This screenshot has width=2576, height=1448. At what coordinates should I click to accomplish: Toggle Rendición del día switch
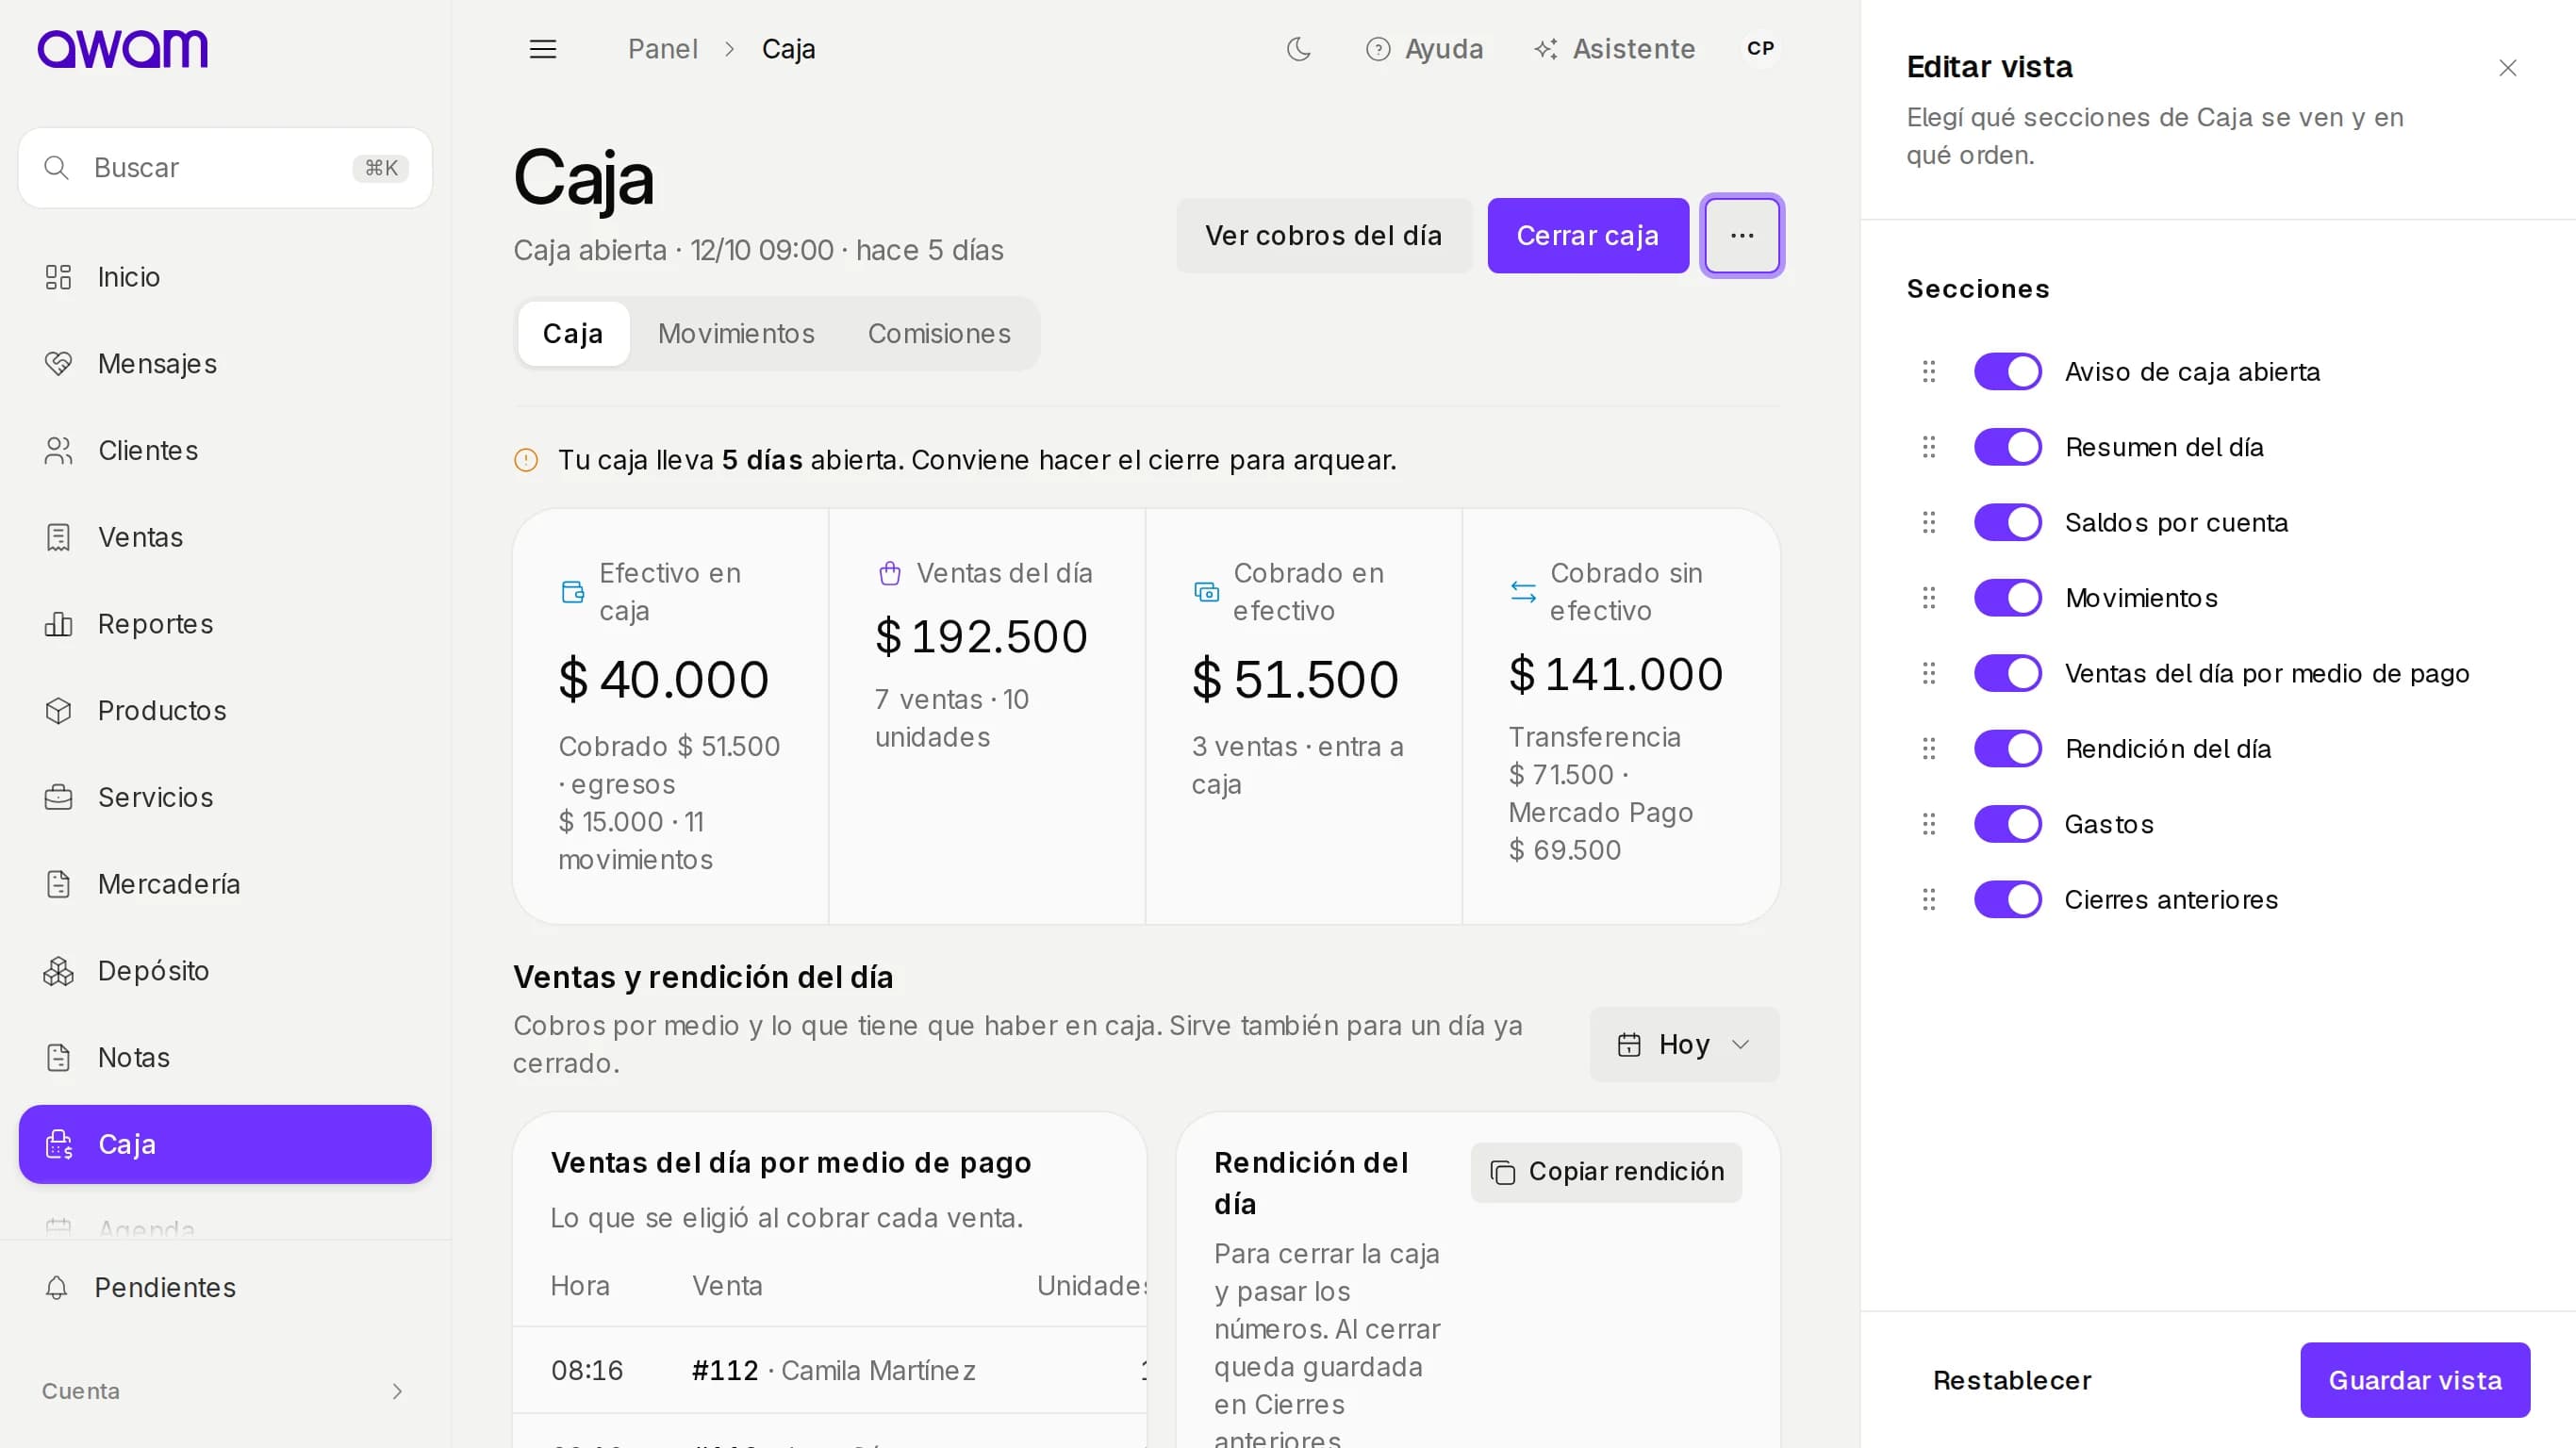(2008, 749)
